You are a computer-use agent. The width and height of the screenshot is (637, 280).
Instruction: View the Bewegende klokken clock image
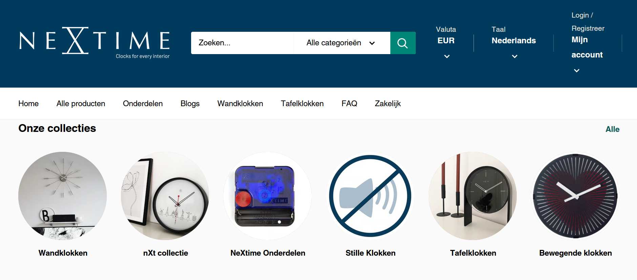(575, 196)
